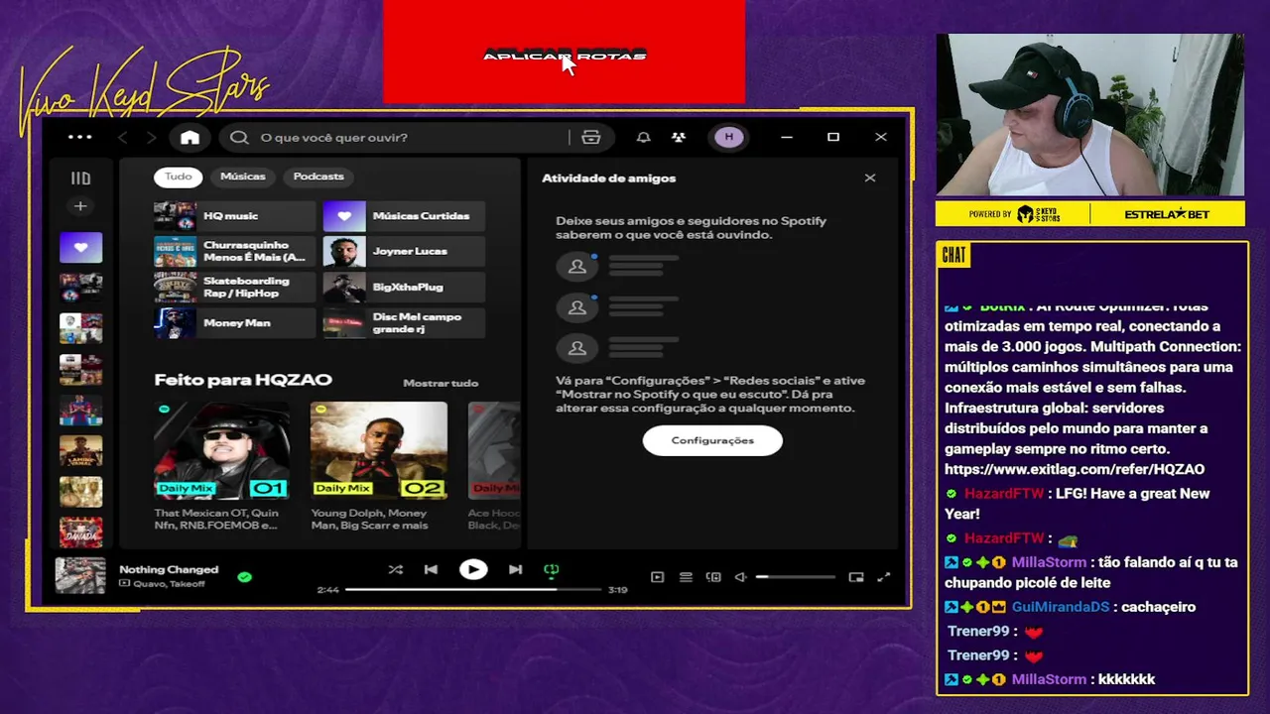Toggle the green liked checkmark for current song
The image size is (1270, 714).
click(x=245, y=576)
